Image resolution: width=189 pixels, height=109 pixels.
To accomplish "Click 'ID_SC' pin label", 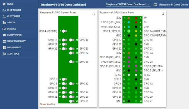I will coord(147,75).
